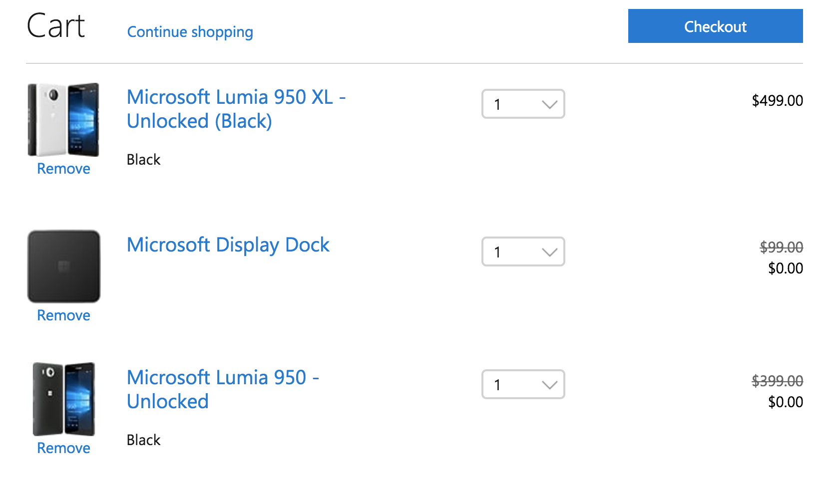Open Microsoft Lumia 950 XL Unlocked product page
Image resolution: width=838 pixels, height=495 pixels.
[236, 109]
